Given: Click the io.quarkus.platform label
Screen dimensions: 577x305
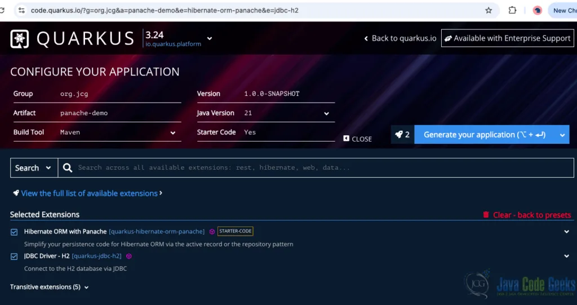Looking at the screenshot, I should point(174,44).
